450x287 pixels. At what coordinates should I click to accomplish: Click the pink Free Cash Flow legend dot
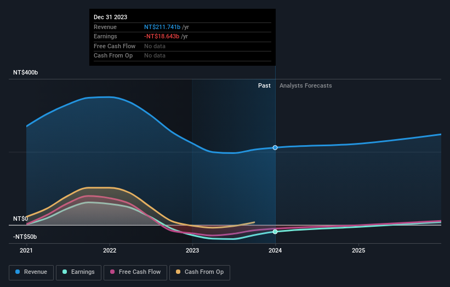(x=112, y=272)
